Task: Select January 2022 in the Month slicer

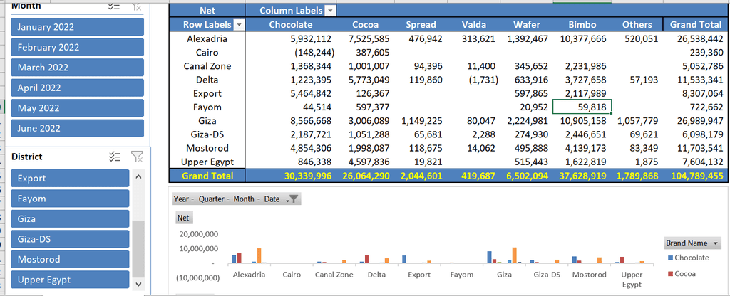Action: pyautogui.click(x=77, y=27)
